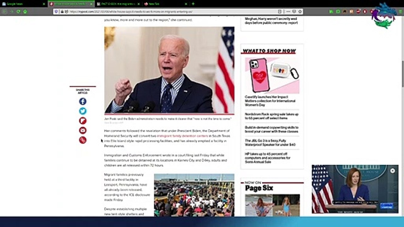This screenshot has width=404, height=227.
Task: Close the floating video player
Action: 392,171
